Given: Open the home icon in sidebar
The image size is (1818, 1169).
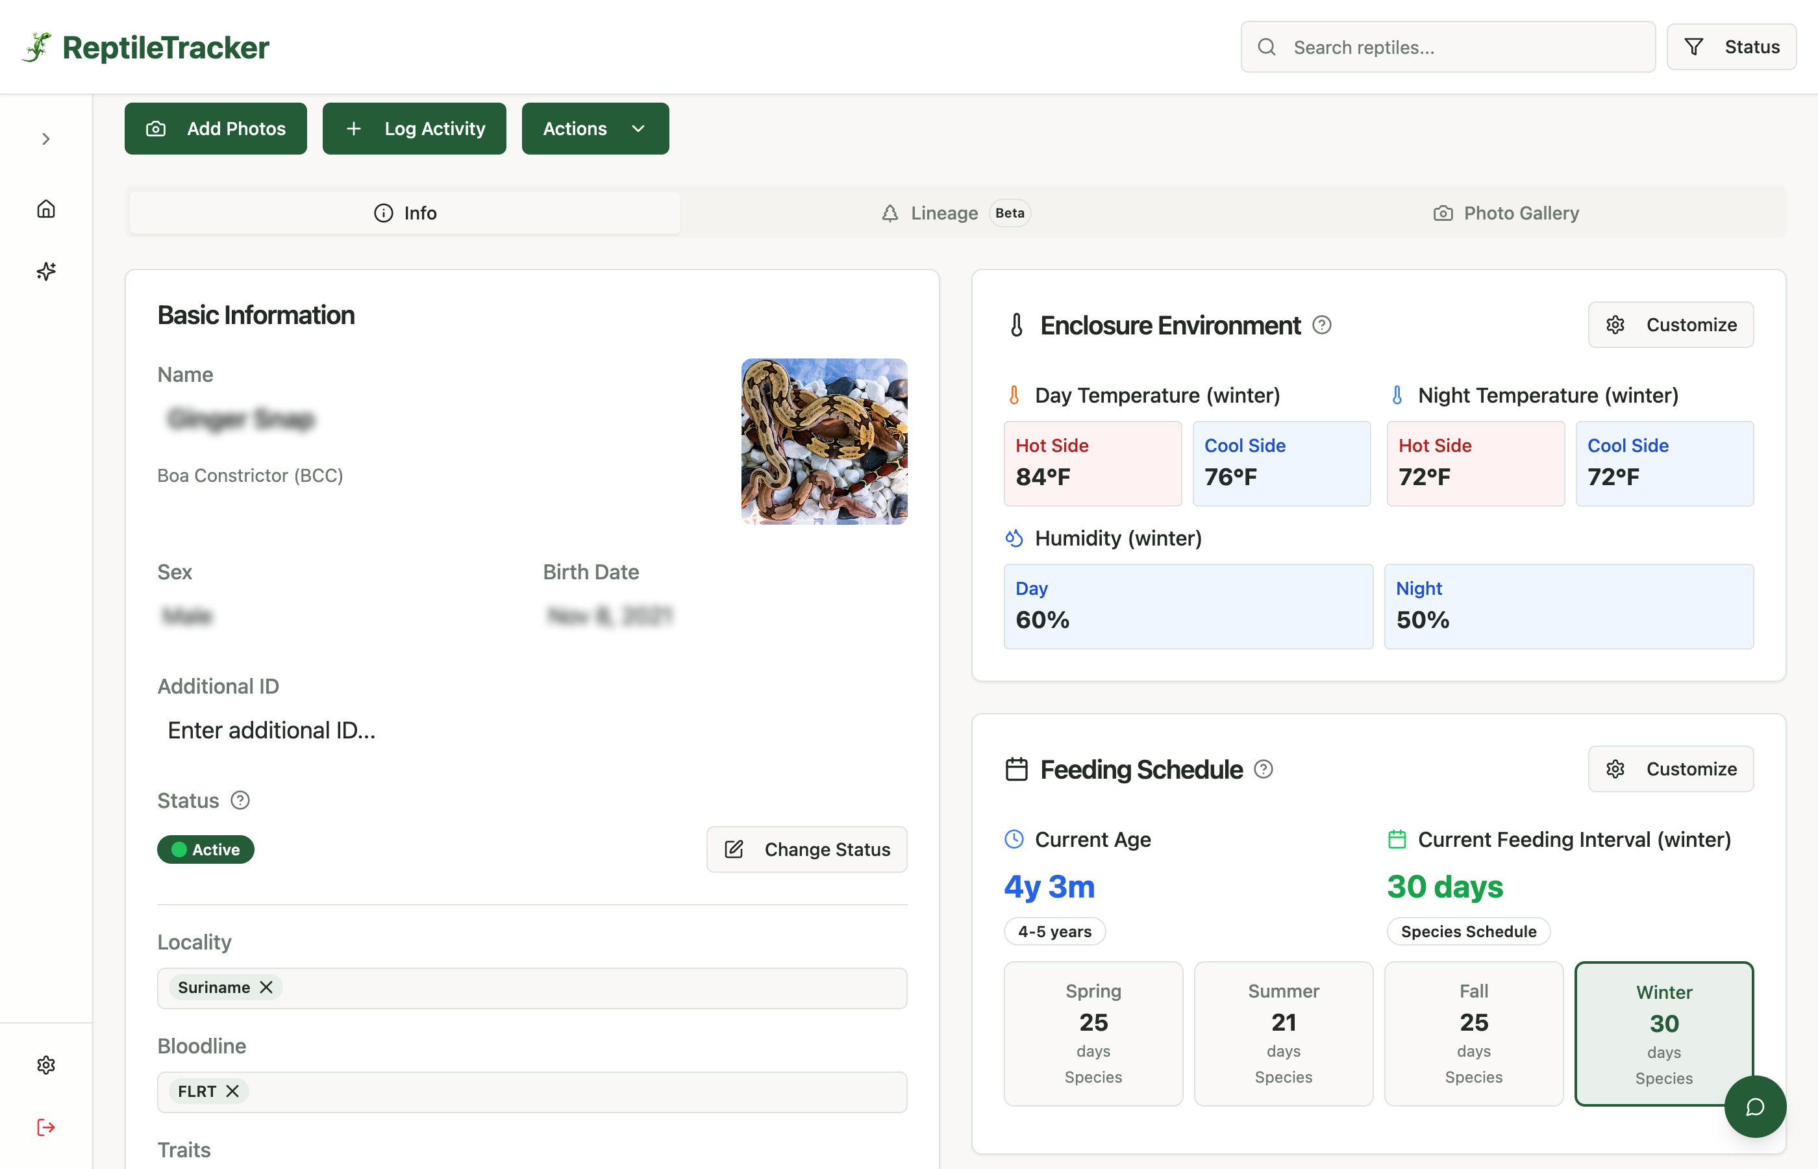Looking at the screenshot, I should [46, 208].
